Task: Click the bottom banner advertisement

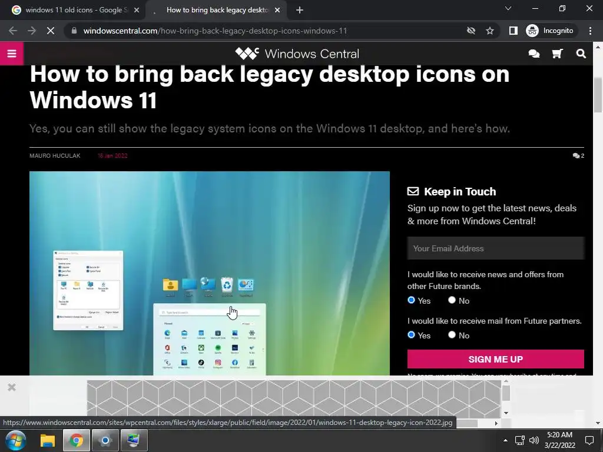Action: coord(294,398)
